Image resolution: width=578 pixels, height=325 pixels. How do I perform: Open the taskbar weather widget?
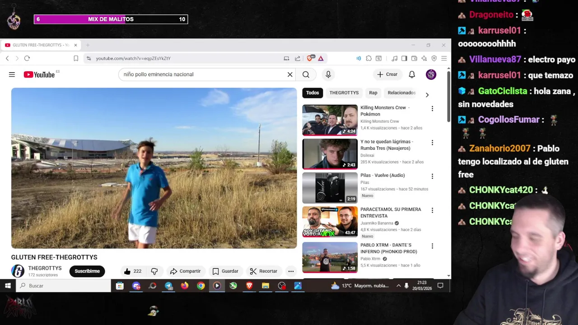coord(359,286)
